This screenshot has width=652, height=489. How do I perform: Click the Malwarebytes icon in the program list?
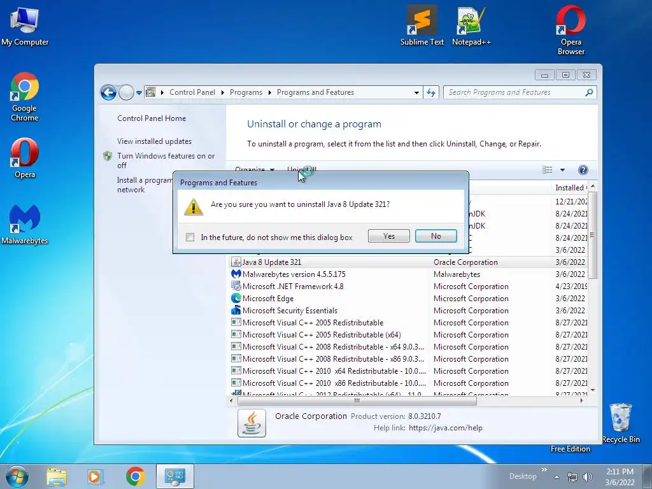point(236,274)
